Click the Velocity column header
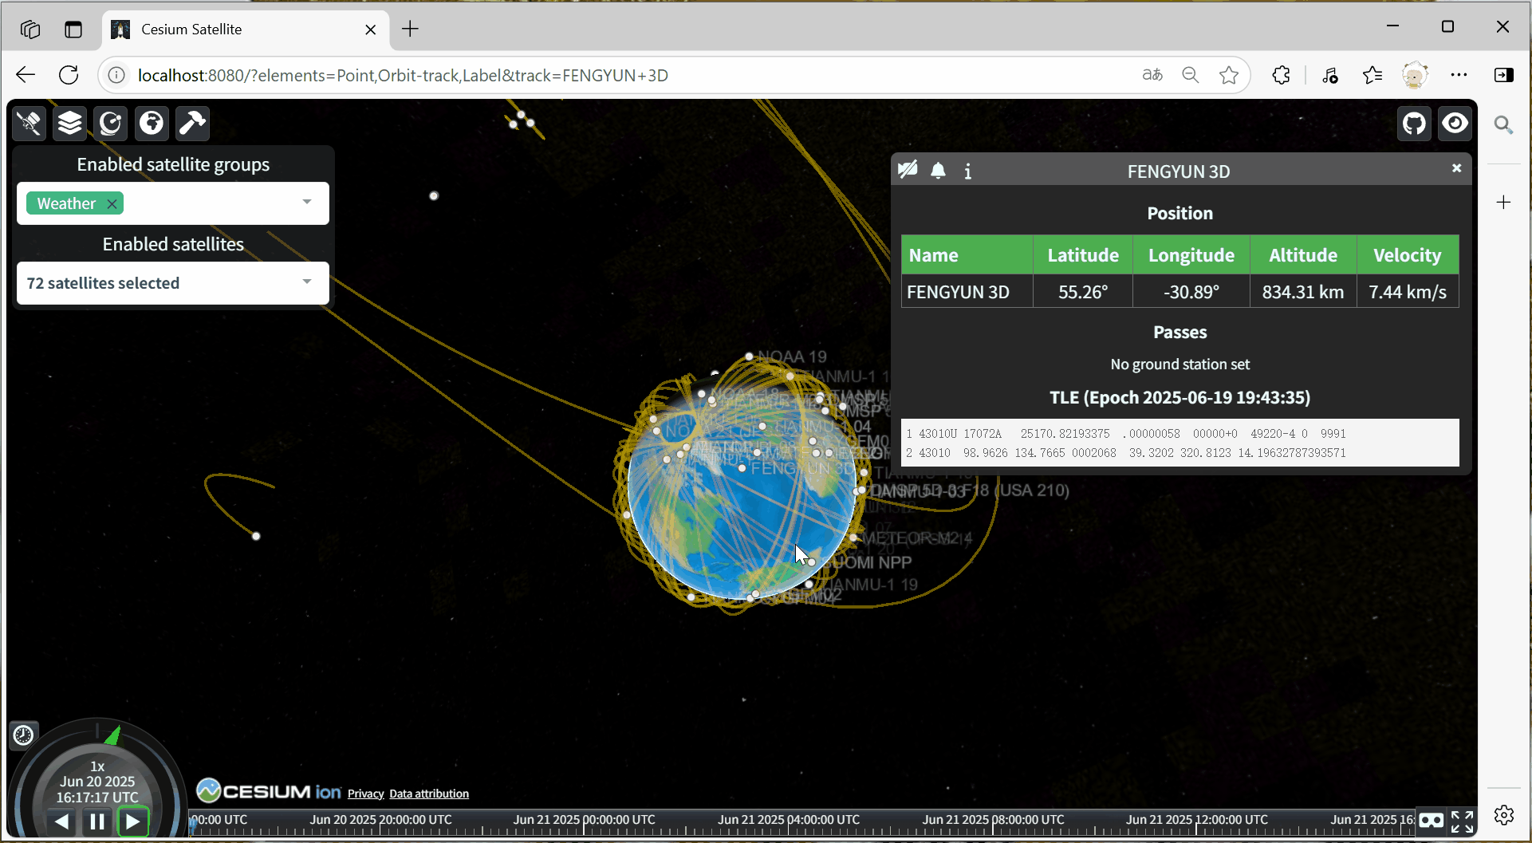 click(1408, 255)
